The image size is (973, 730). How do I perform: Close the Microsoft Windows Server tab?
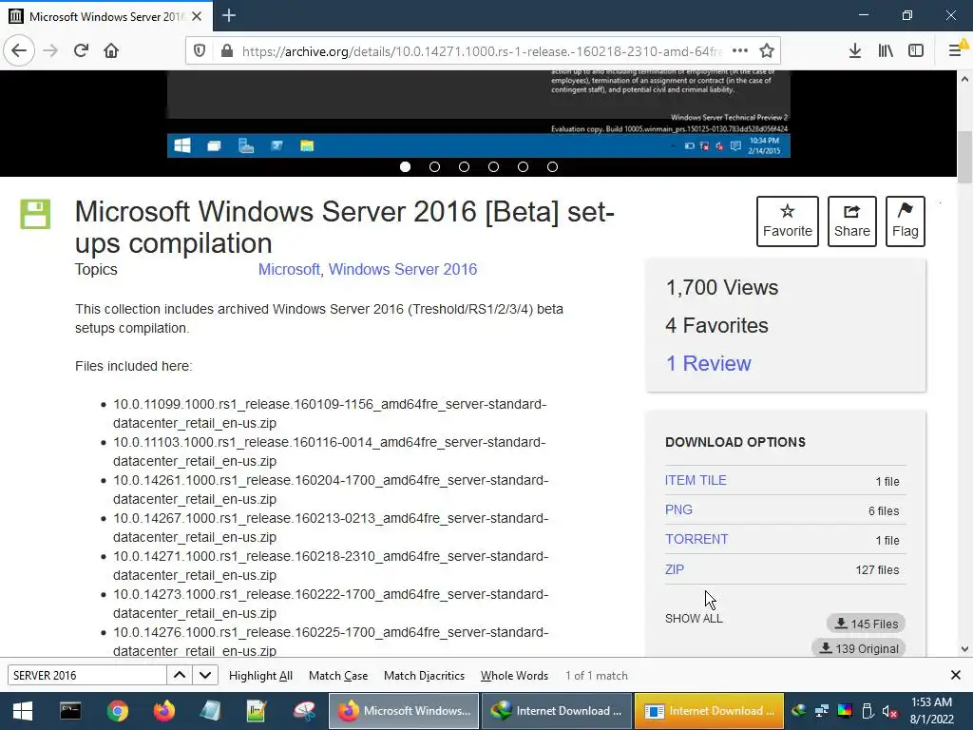pos(197,16)
